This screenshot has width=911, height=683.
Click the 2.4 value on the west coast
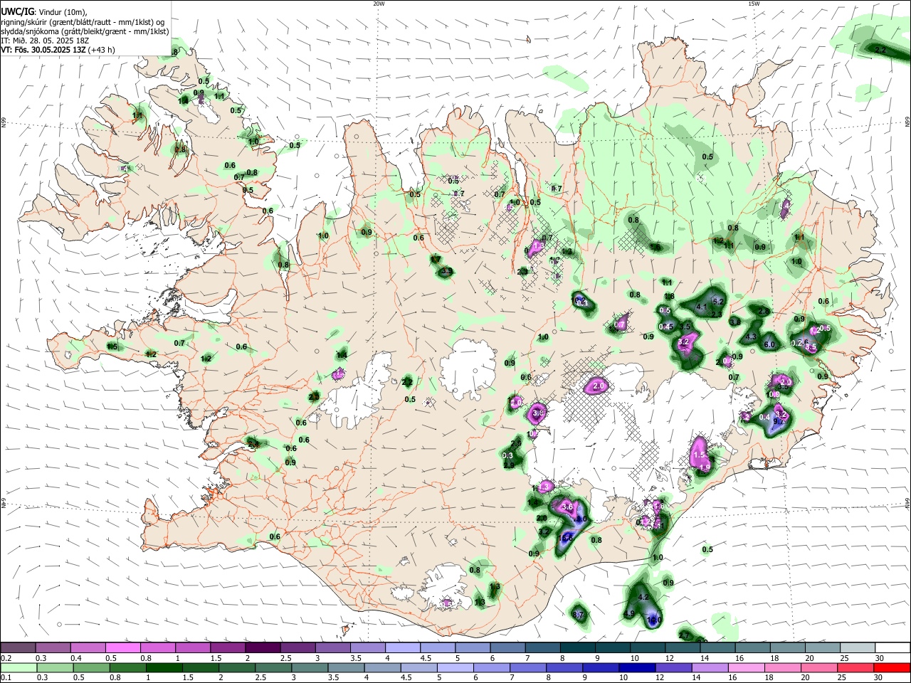(253, 443)
